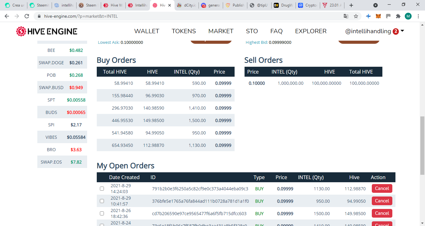Image resolution: width=425 pixels, height=226 pixels.
Task: Open the EXPLORER link
Action: (311, 31)
